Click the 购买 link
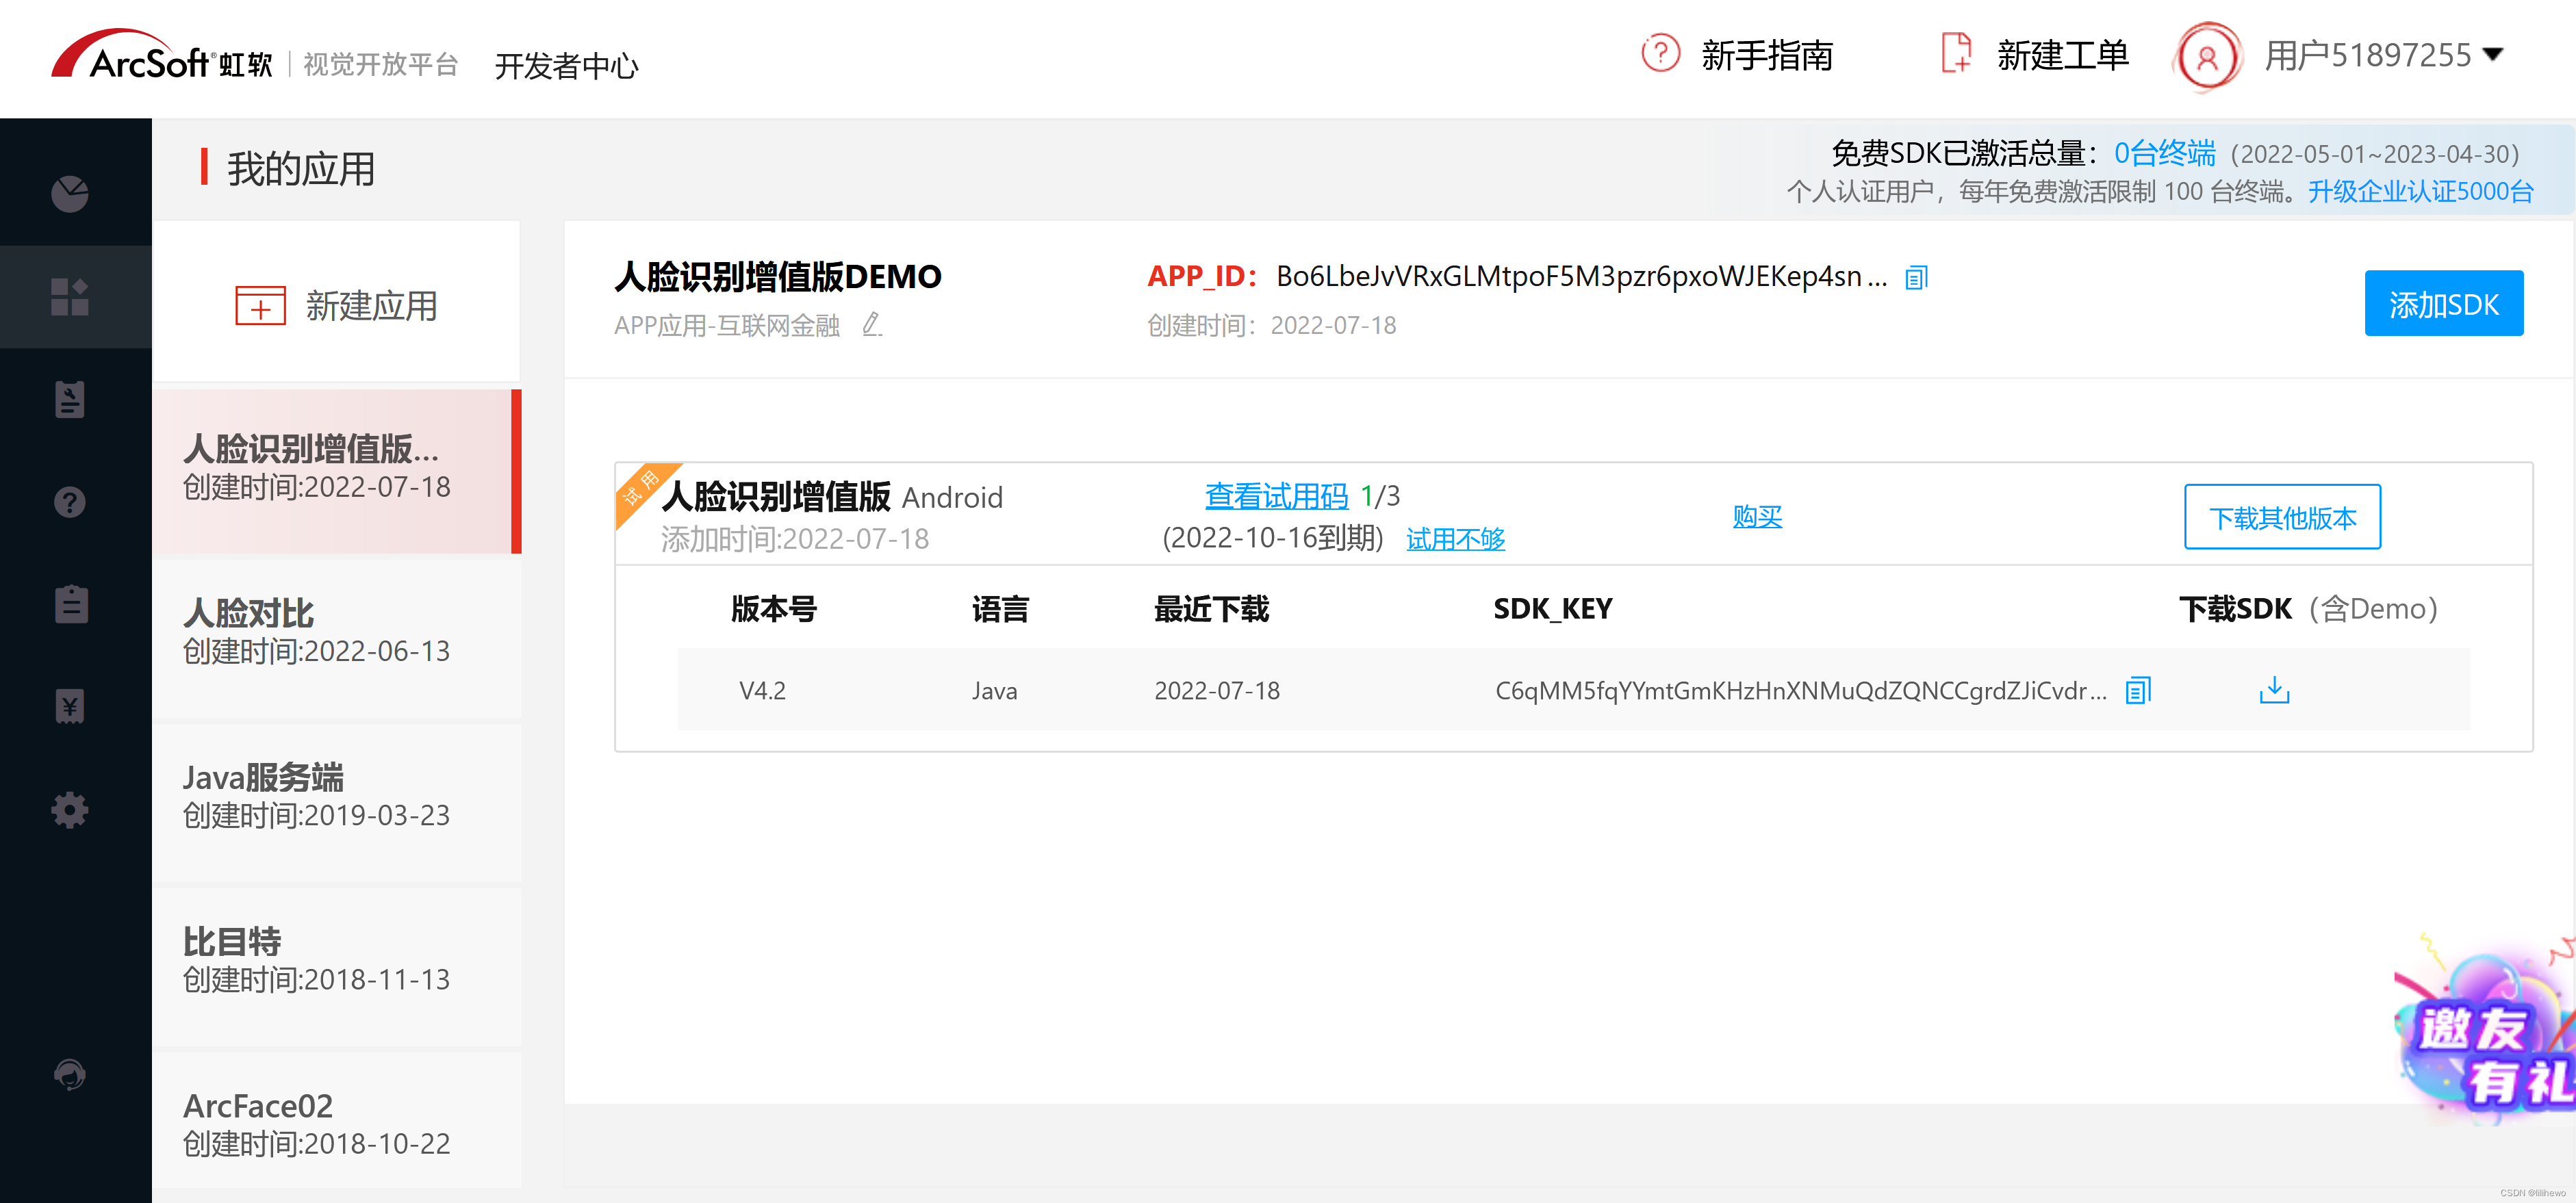Viewport: 2576px width, 1203px height. coord(1757,517)
